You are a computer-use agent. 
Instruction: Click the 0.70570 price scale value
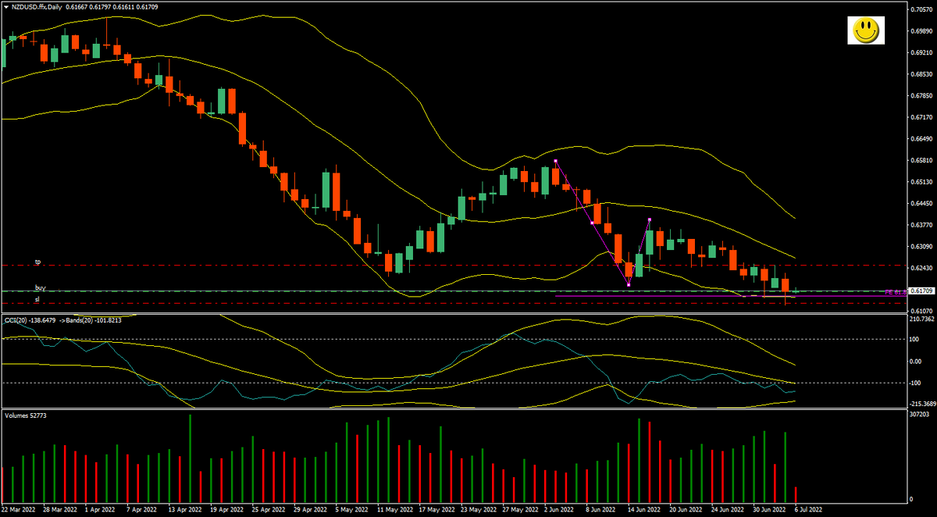click(x=921, y=9)
